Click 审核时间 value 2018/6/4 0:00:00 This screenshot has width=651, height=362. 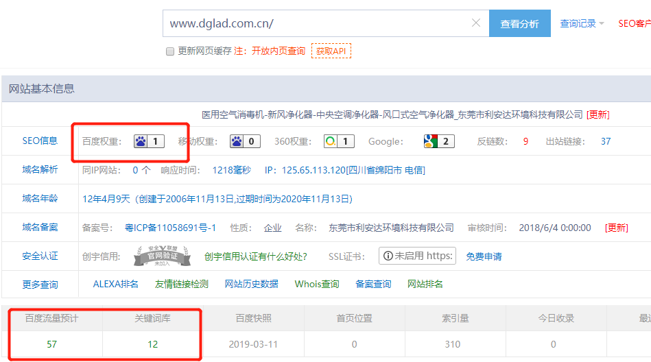555,228
